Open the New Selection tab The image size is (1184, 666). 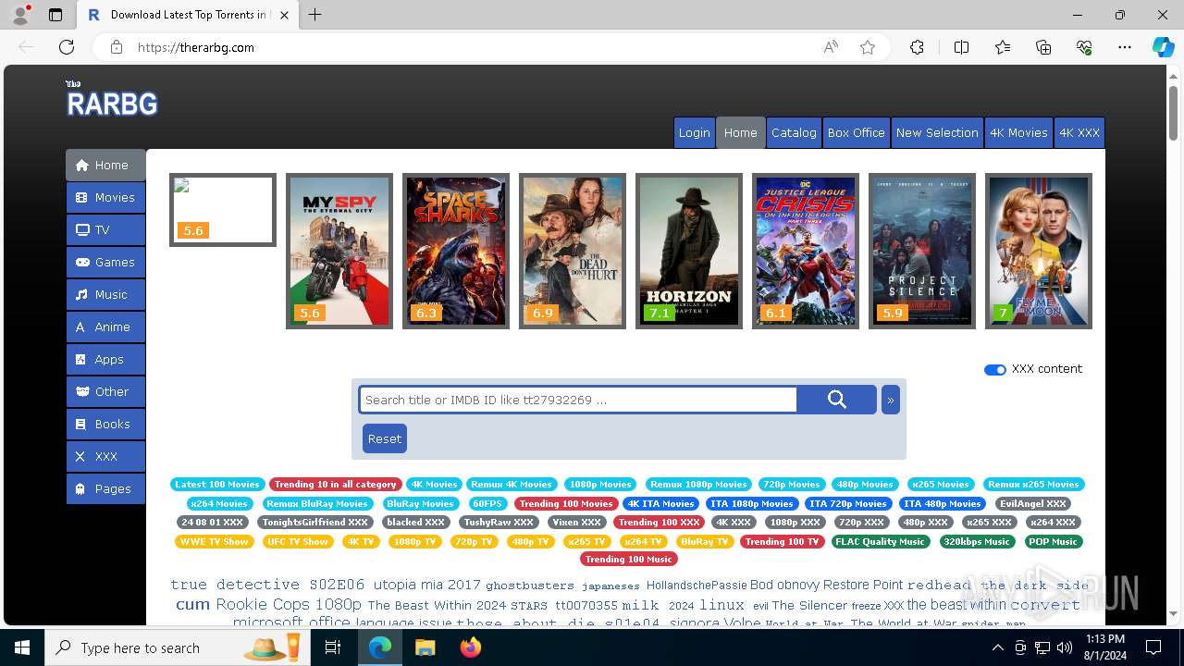click(937, 132)
